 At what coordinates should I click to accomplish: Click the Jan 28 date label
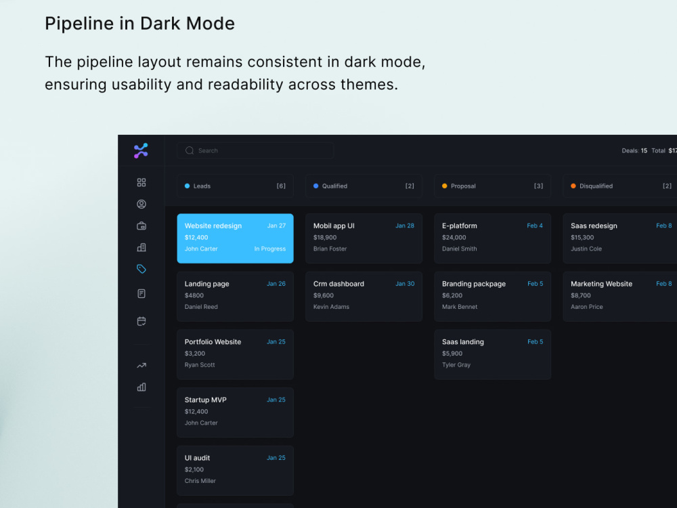[x=405, y=226]
